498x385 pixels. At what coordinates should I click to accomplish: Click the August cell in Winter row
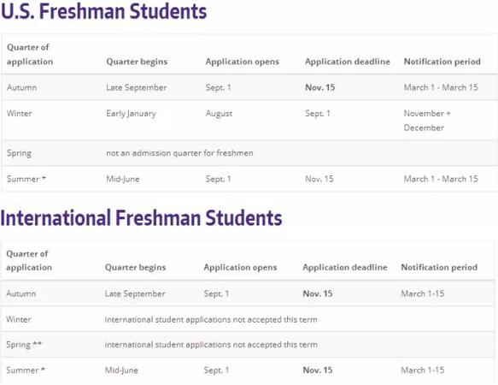[219, 114]
